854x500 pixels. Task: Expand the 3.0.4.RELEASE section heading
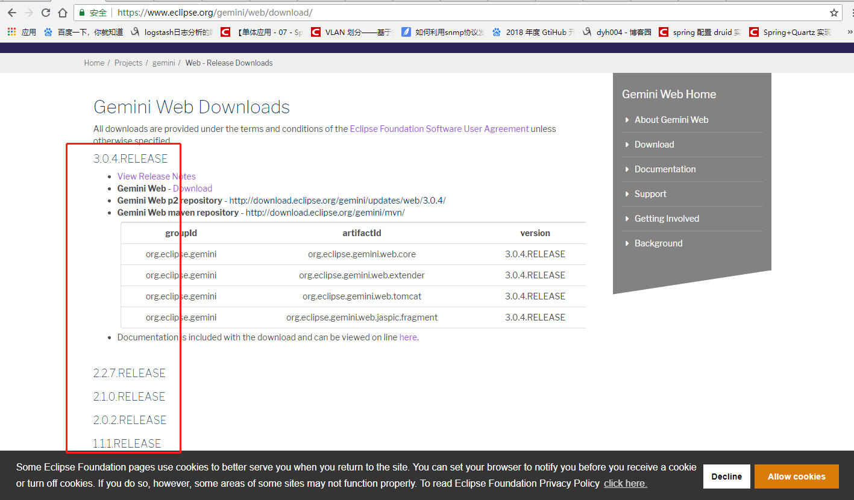(x=131, y=159)
